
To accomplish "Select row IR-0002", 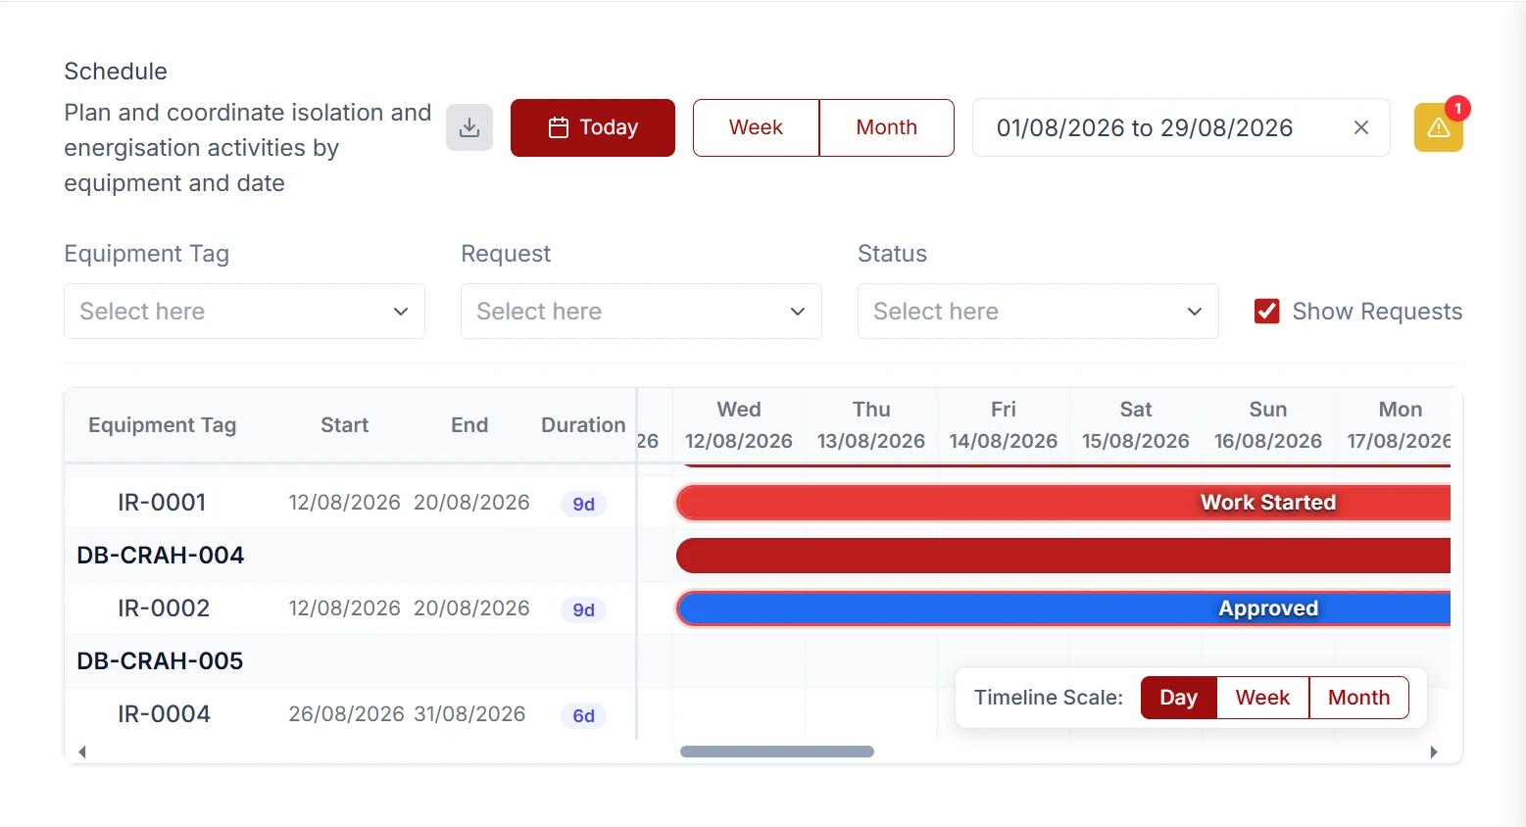I will point(350,608).
